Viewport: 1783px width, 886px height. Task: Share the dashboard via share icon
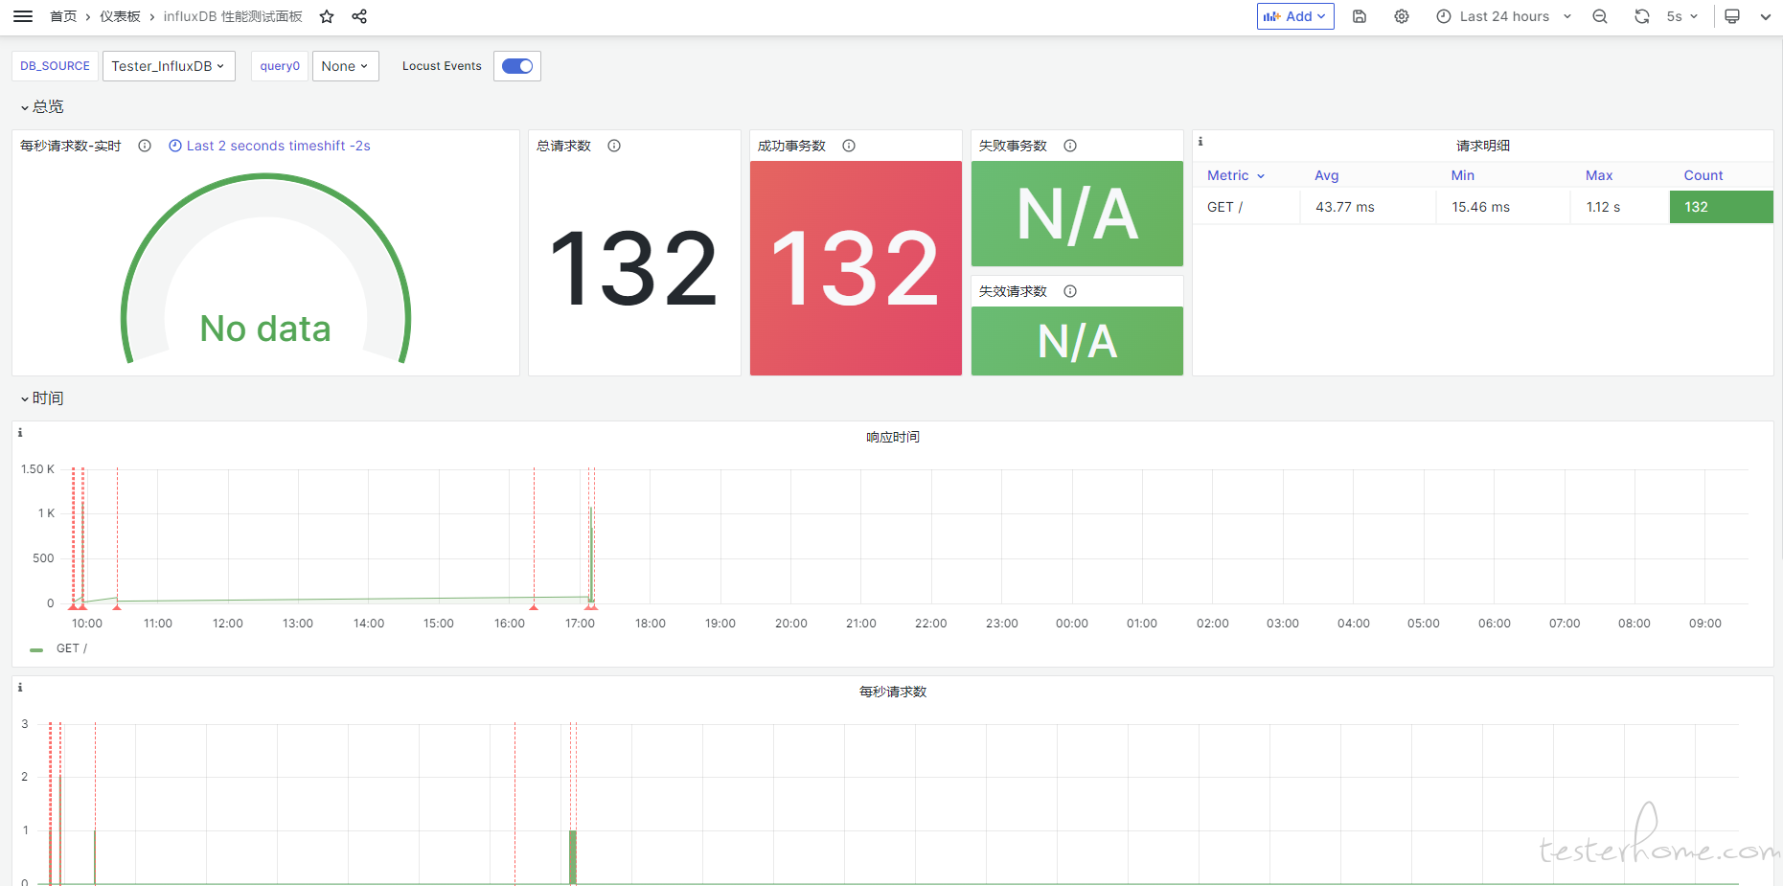(359, 16)
